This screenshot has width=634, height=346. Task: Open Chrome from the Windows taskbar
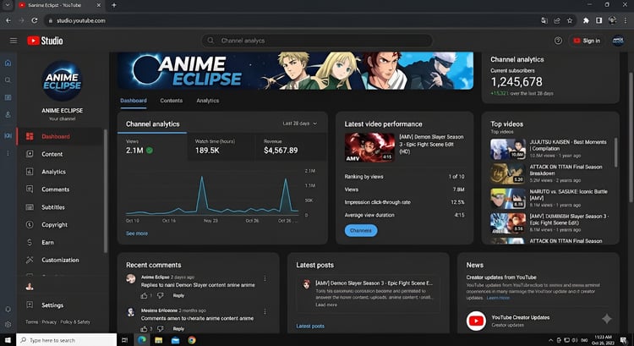point(192,340)
